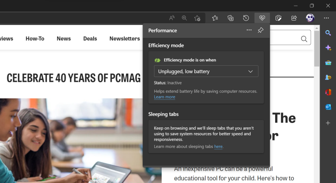Click the Learn more efficiency mode link

[x=164, y=97]
